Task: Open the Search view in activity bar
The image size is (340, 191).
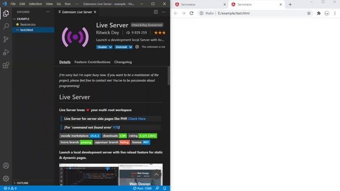Action: click(6, 26)
